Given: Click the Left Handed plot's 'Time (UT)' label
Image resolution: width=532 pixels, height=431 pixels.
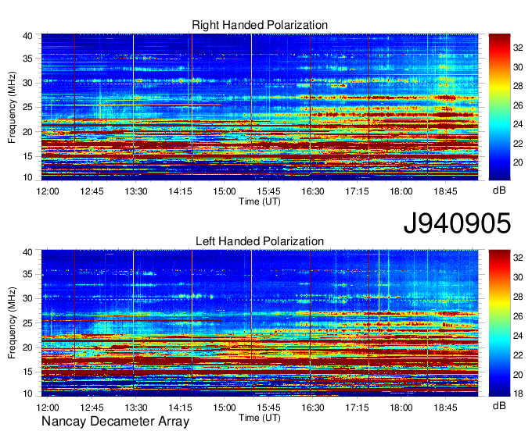Looking at the screenshot, I should pos(260,418).
